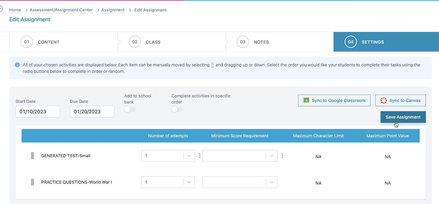Open Minimum Score dropdown for PRACTICE QUESTIONS-World War I

[240, 182]
